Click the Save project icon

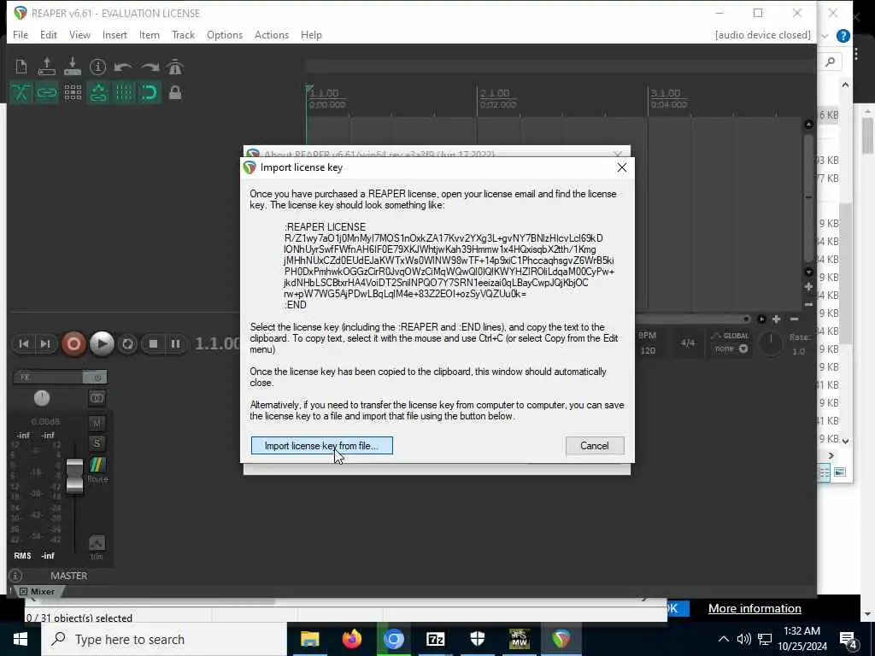(x=73, y=67)
